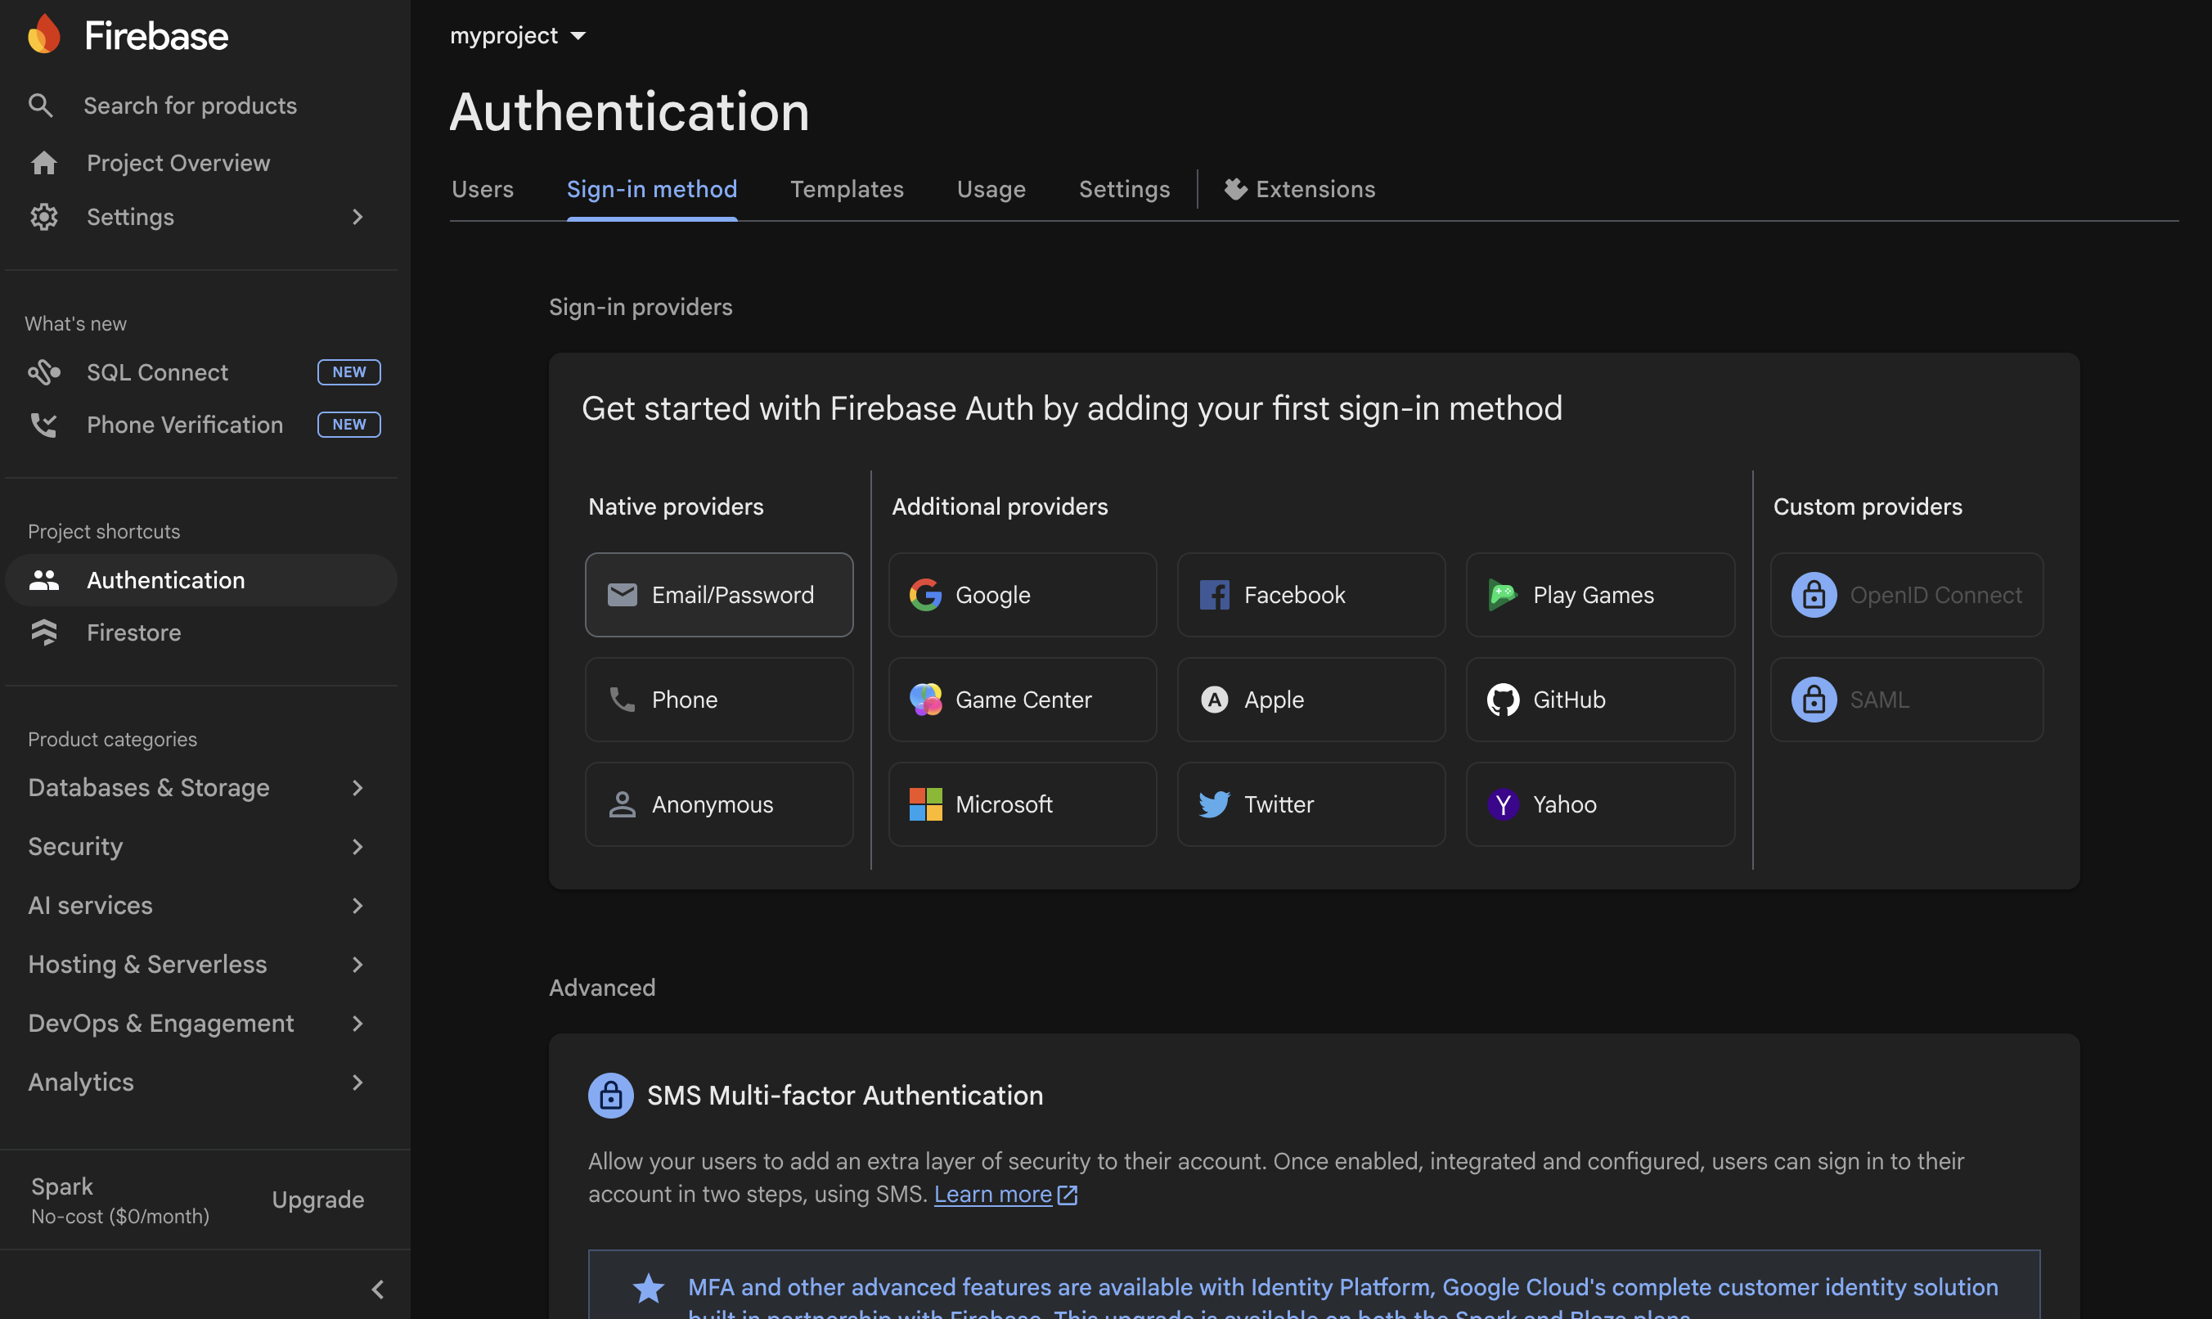The image size is (2212, 1319).
Task: Expand the Analytics category
Action: pos(357,1083)
